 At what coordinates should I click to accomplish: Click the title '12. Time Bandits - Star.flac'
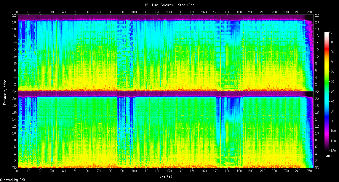(169, 5)
